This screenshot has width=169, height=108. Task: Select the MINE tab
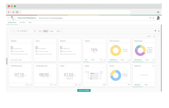click(30, 23)
